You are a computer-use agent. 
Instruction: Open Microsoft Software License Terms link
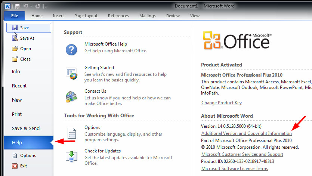point(235,169)
